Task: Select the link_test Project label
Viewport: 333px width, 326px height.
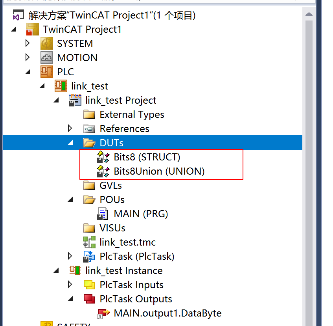Action: [121, 101]
